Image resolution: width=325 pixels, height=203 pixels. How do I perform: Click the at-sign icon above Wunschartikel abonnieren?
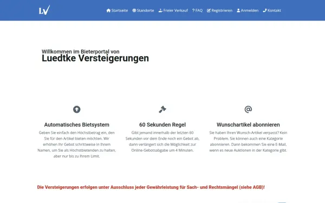pyautogui.click(x=248, y=109)
